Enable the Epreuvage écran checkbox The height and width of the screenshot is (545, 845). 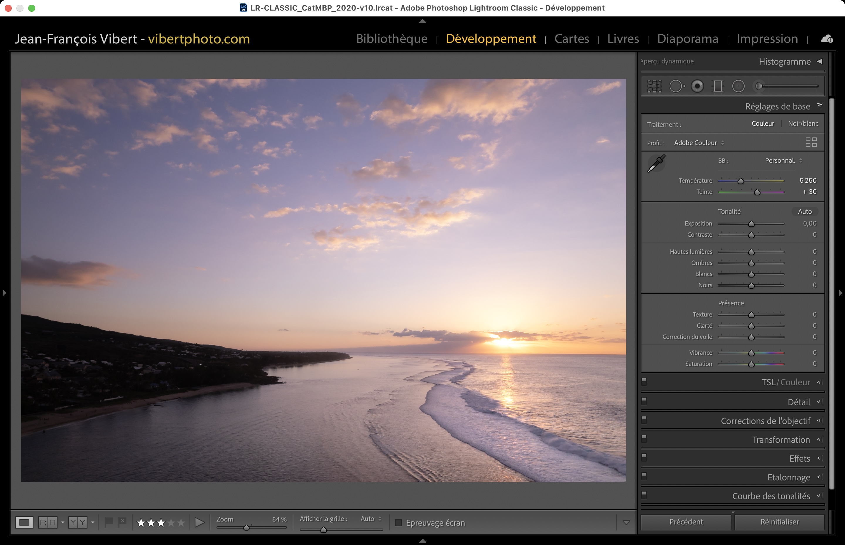click(x=398, y=523)
